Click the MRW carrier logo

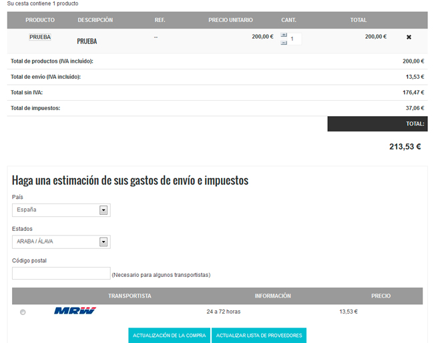point(75,311)
